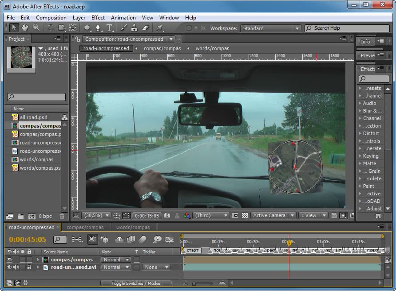Click the current time 0:00:45:05 display
The width and height of the screenshot is (396, 291).
28,240
